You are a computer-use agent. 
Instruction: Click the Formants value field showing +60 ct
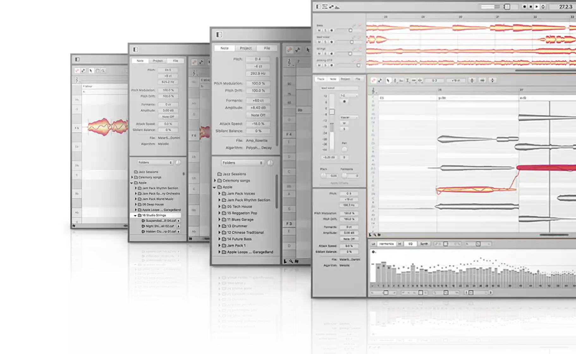click(x=258, y=101)
